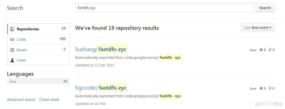Open the liushaog/fastdfs-zyc repository link
The image size is (285, 109).
(101, 49)
